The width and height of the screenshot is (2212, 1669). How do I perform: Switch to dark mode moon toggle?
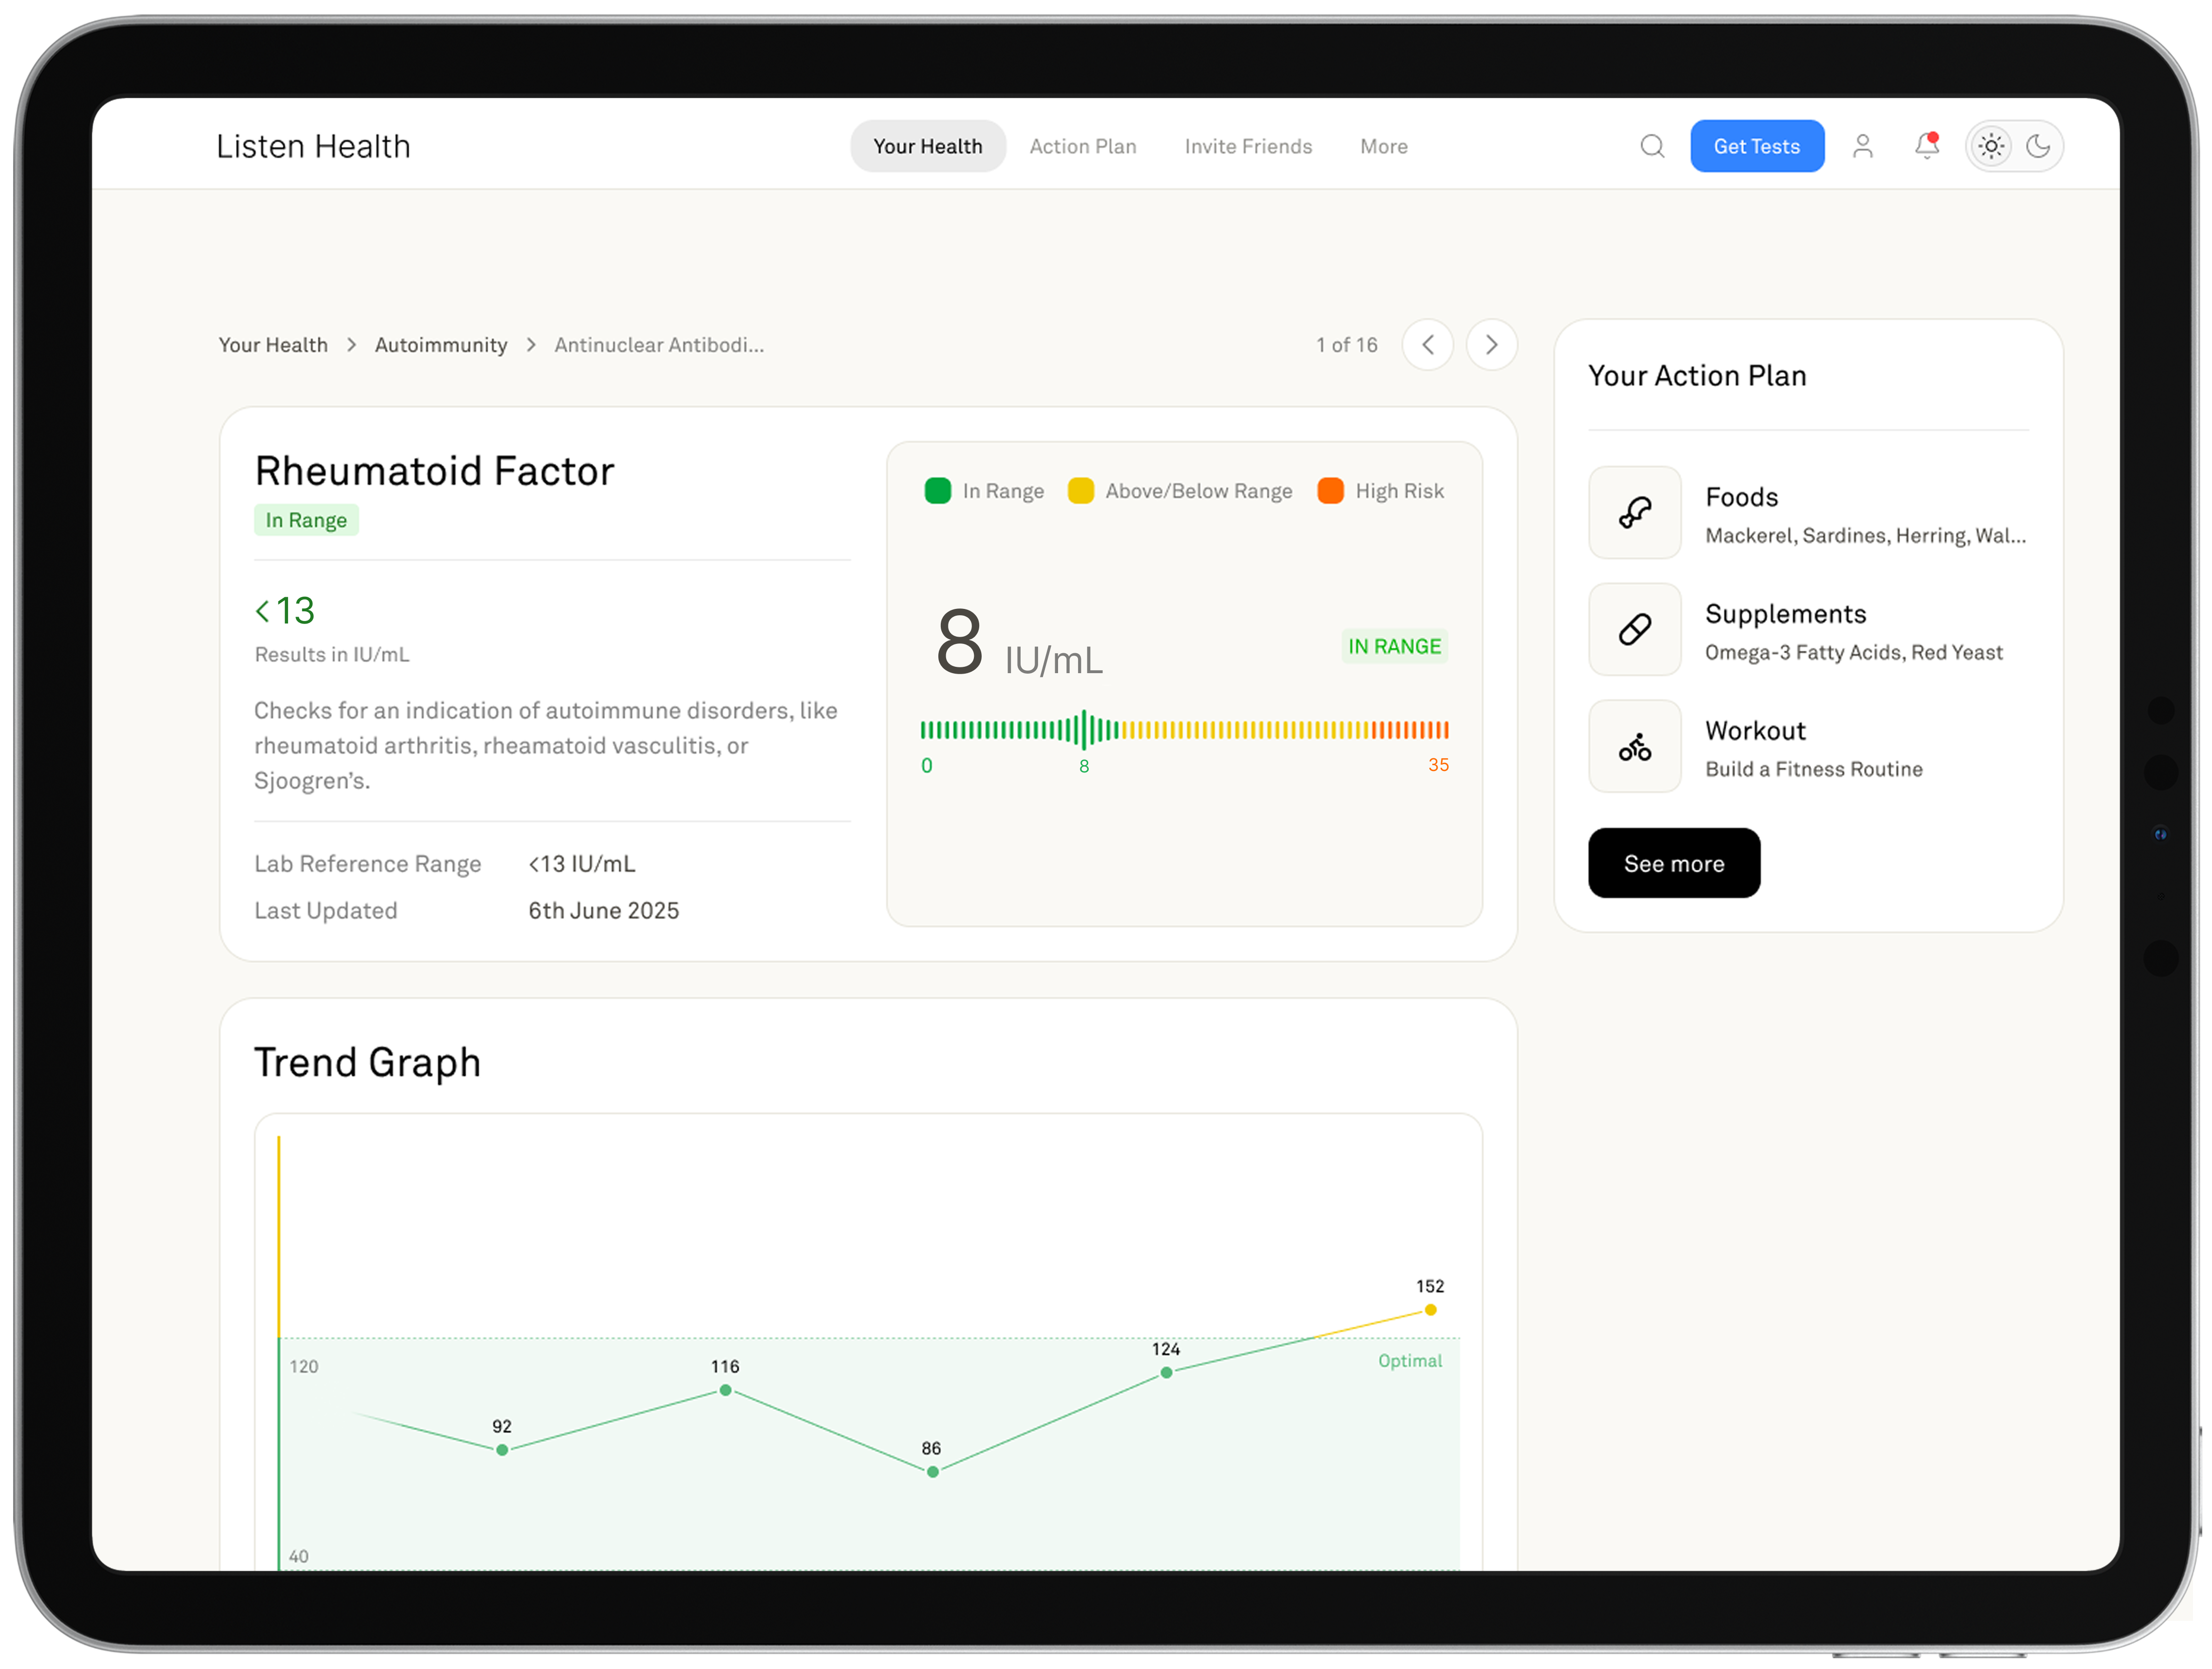(x=2038, y=146)
